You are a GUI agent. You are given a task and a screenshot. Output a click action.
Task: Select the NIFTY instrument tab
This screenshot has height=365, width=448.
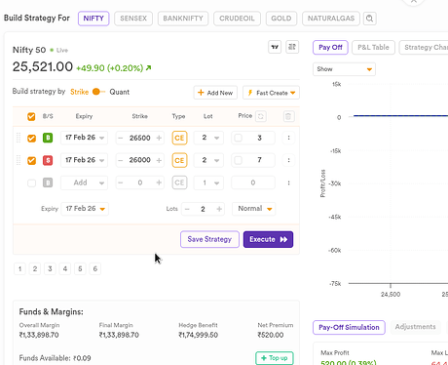tap(93, 19)
